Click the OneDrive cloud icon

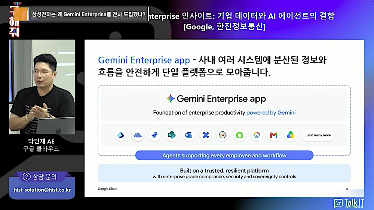pos(138,135)
